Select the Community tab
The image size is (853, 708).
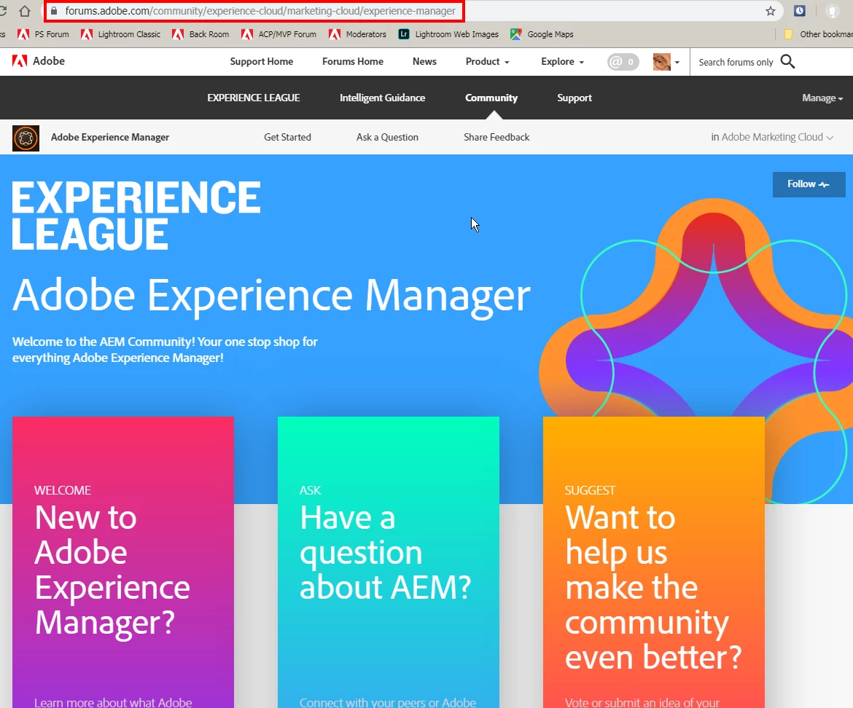[x=491, y=98]
